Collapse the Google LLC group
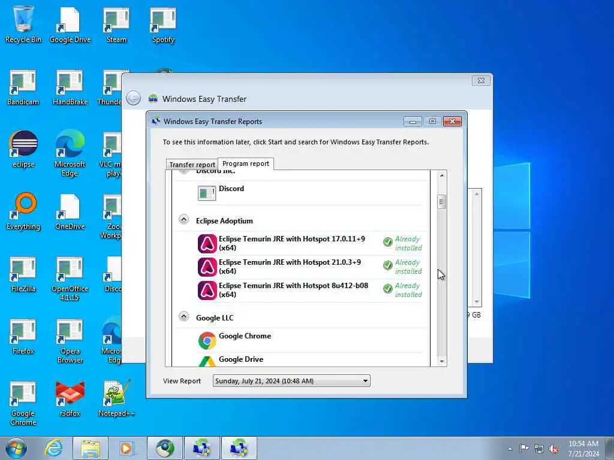The width and height of the screenshot is (614, 460). click(x=183, y=316)
